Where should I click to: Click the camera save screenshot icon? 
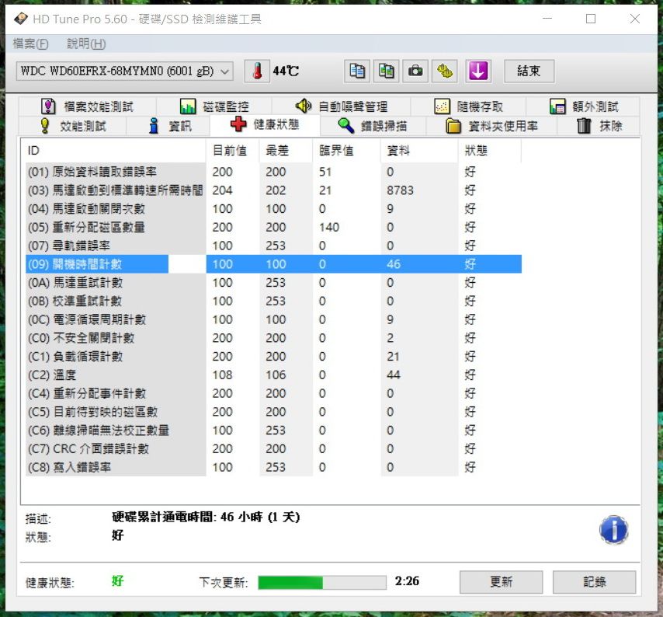(415, 71)
